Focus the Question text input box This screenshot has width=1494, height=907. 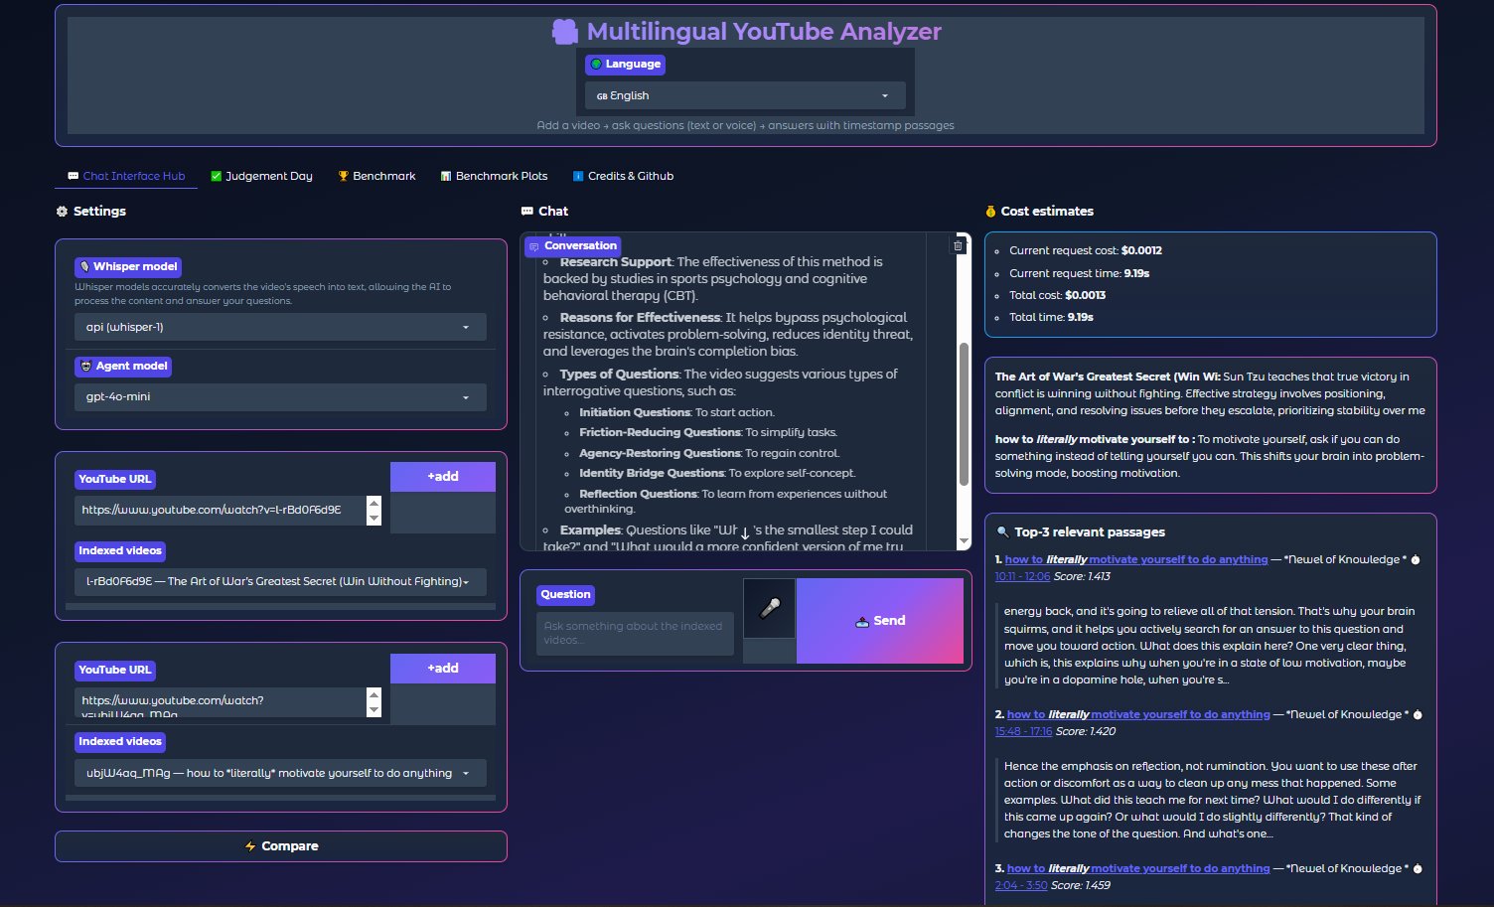pos(635,633)
